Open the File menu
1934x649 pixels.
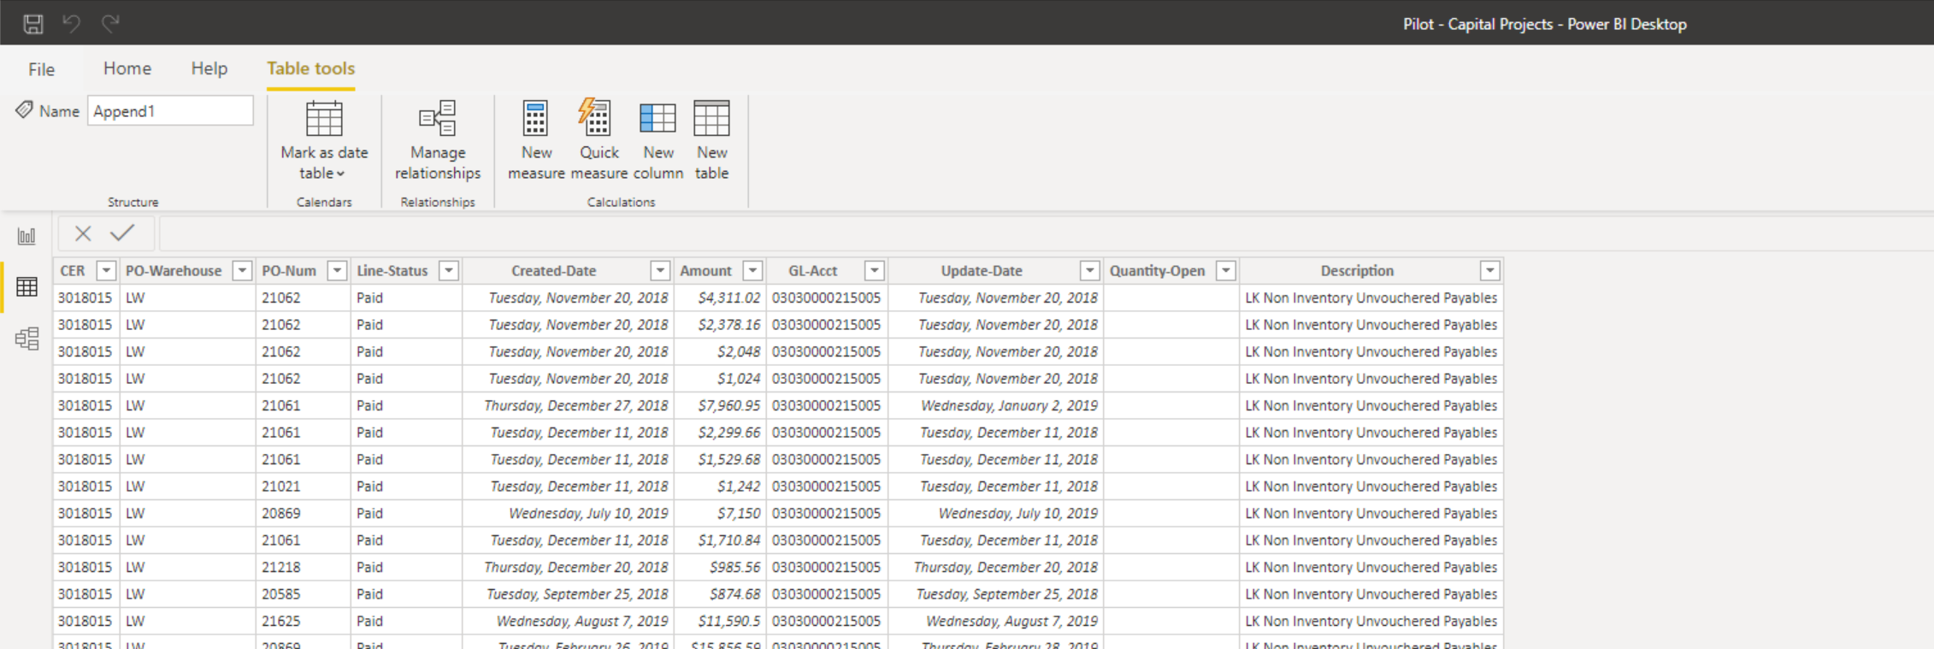pyautogui.click(x=41, y=69)
